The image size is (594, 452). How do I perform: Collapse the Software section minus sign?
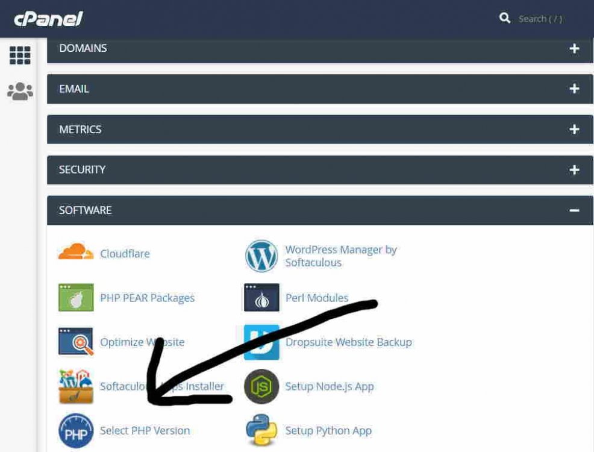pyautogui.click(x=574, y=210)
